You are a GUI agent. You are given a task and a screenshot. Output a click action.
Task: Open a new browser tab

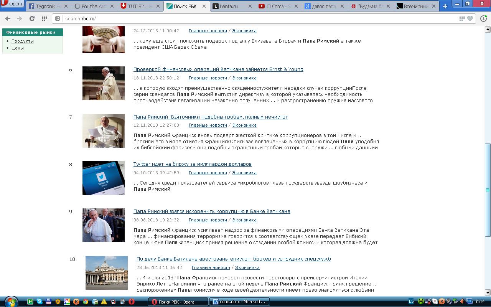click(x=445, y=6)
